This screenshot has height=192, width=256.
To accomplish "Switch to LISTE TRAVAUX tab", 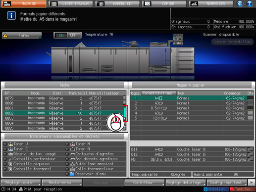I will tap(71, 3).
